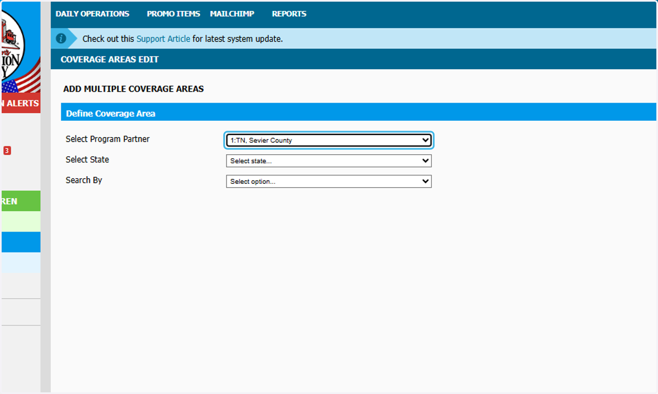Click the Add Multiple Coverage Areas heading
Viewport: 658px width, 394px height.
click(x=133, y=89)
